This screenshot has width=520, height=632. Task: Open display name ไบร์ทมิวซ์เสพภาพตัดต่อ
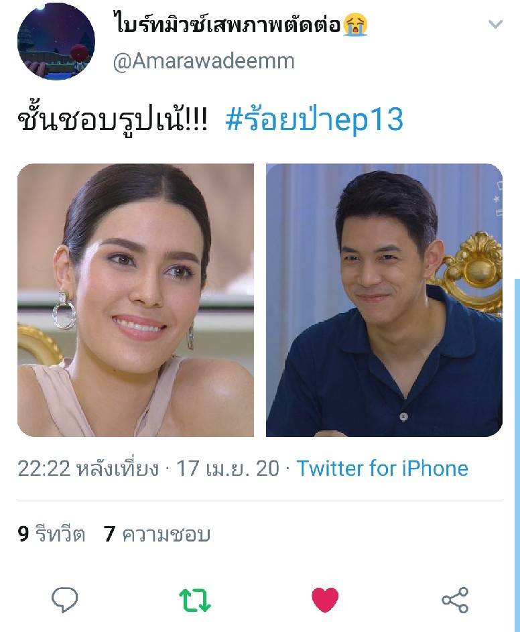pos(227,24)
